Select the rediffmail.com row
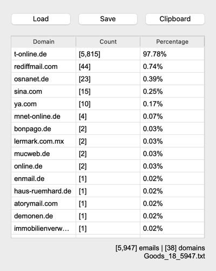Image resolution: width=216 pixels, height=271 pixels. pos(107,67)
